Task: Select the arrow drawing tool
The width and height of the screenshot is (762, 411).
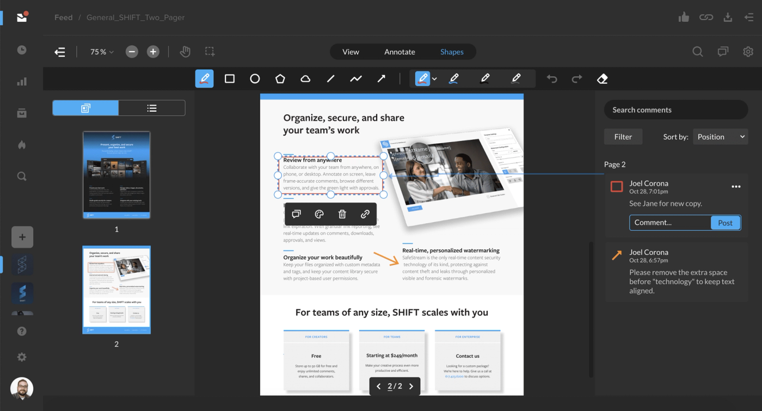Action: click(x=381, y=79)
